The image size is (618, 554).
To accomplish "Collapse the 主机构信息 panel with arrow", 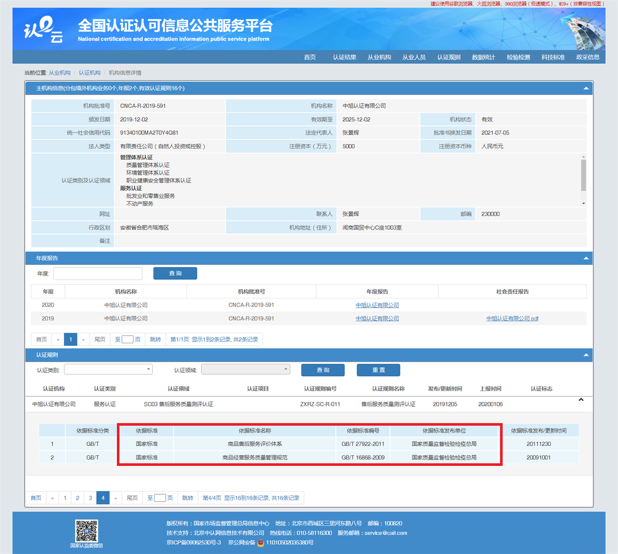I will (x=586, y=88).
